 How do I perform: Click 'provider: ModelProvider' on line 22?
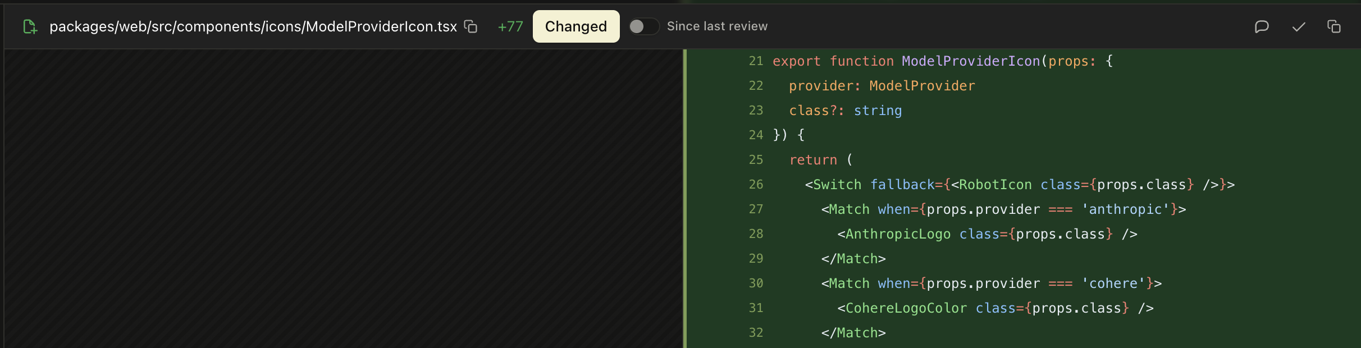882,86
